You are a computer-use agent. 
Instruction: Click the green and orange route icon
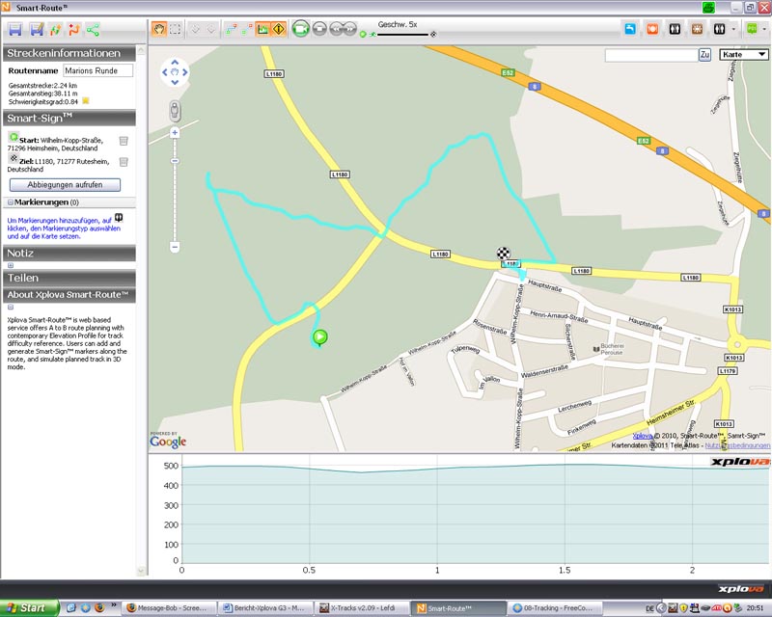point(55,30)
